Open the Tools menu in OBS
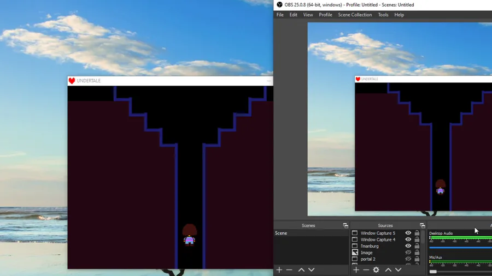This screenshot has width=492, height=276. 383,15
